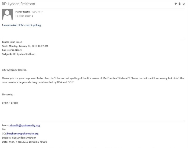Go to previous message with up arrow

point(176,4)
